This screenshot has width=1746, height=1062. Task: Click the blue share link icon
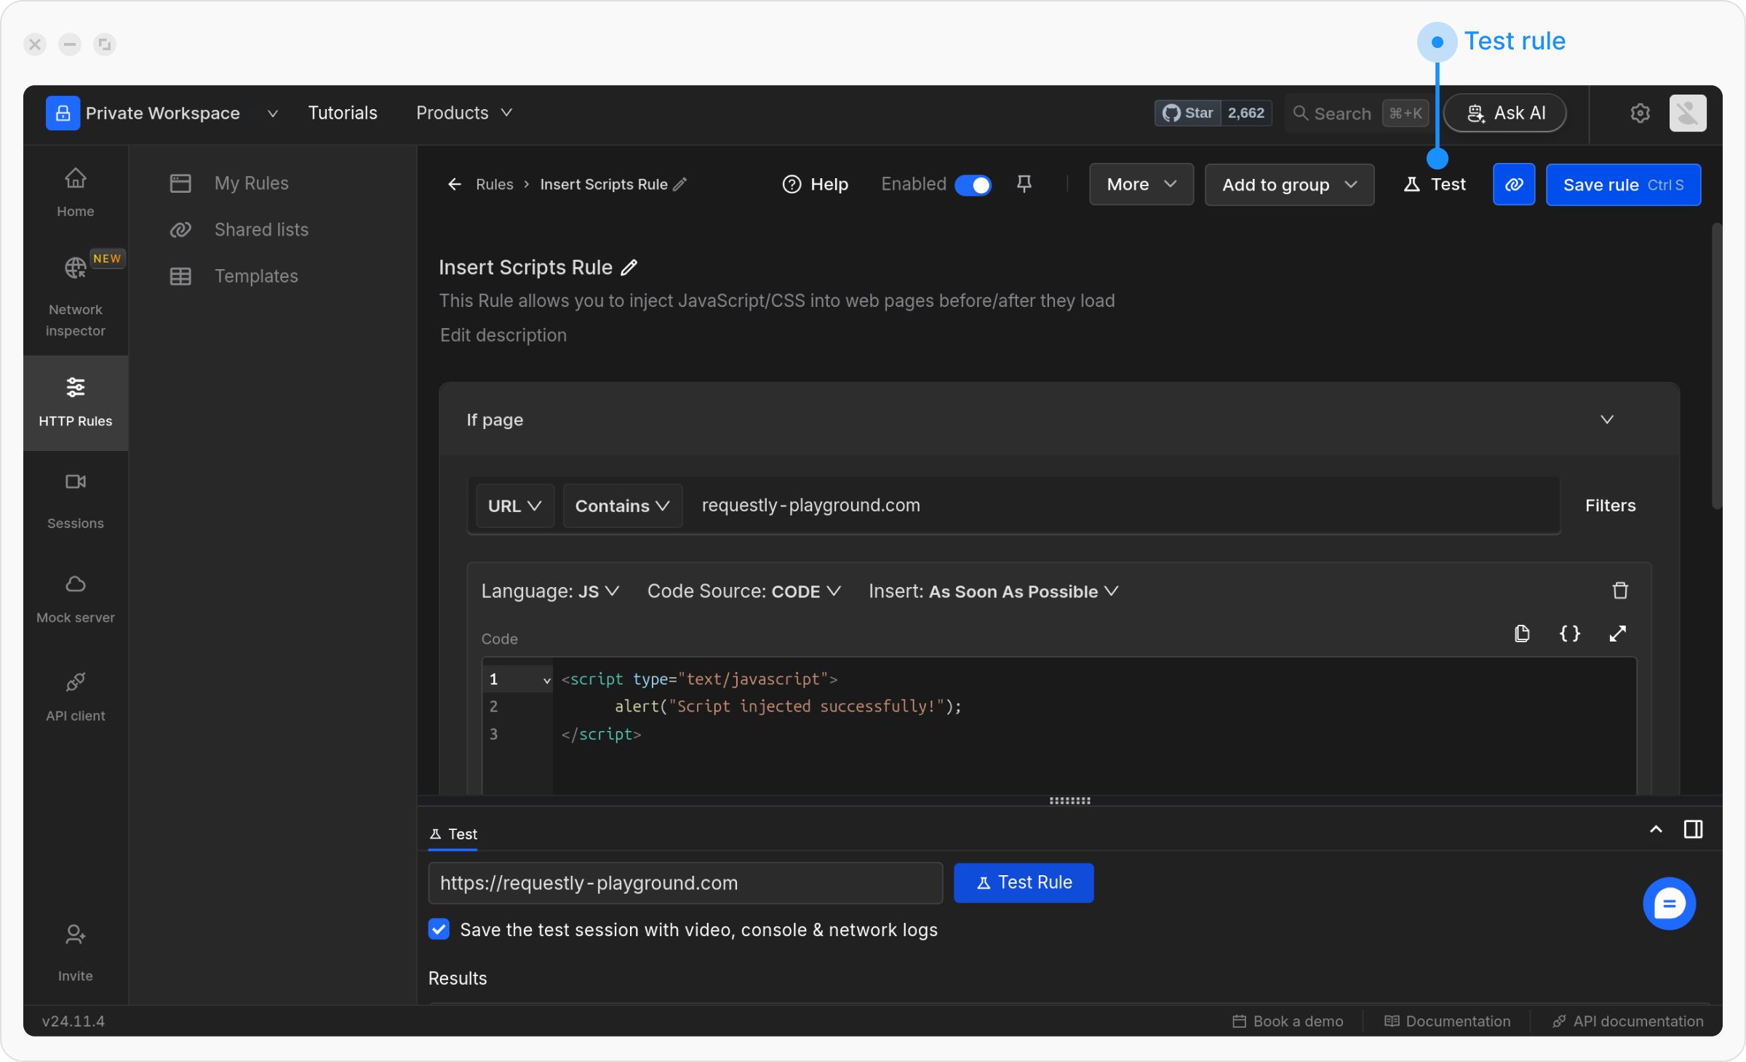(1514, 185)
